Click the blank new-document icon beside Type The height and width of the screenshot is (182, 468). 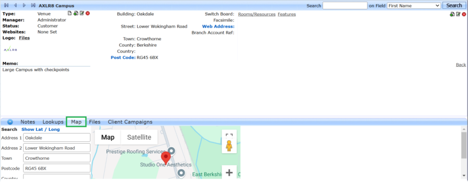[x=69, y=13]
